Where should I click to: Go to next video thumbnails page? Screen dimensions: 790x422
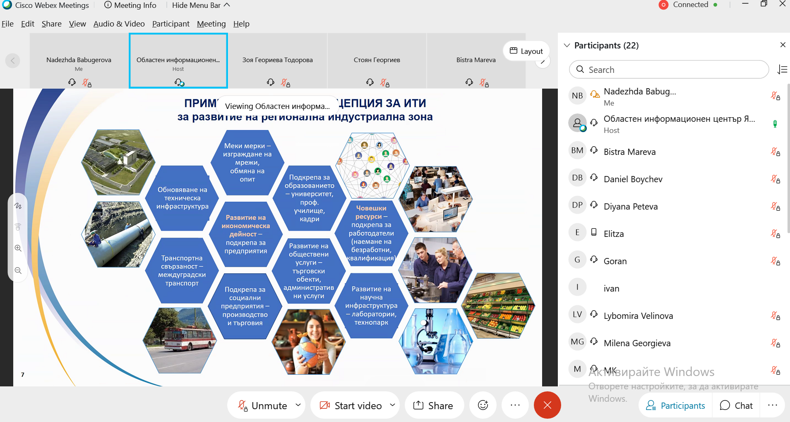point(543,62)
